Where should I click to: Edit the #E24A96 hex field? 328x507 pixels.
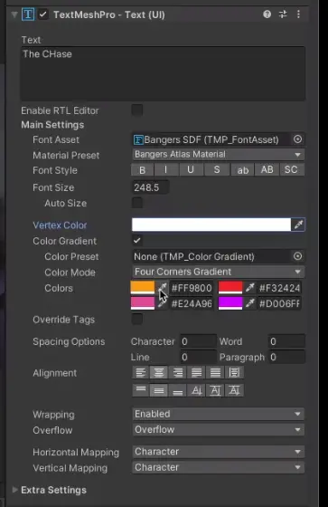192,303
